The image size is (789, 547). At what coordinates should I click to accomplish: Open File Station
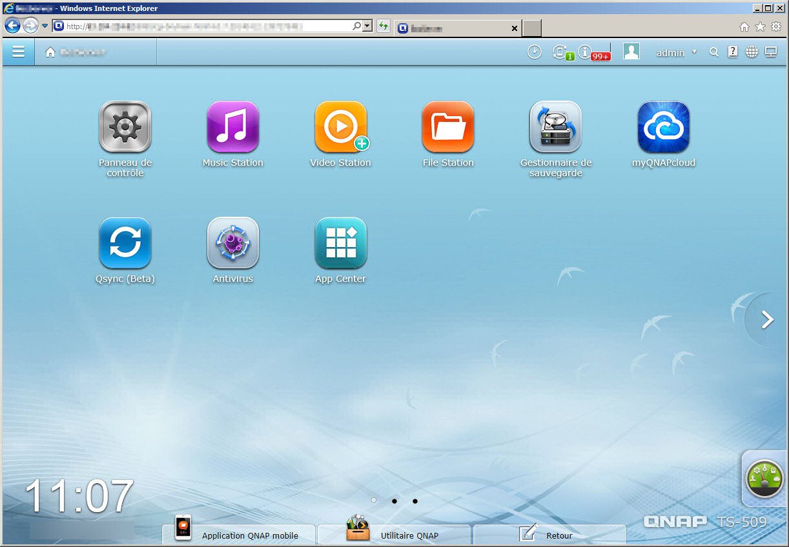tap(448, 126)
